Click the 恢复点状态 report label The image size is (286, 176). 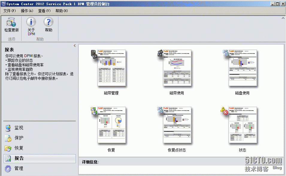pyautogui.click(x=177, y=150)
